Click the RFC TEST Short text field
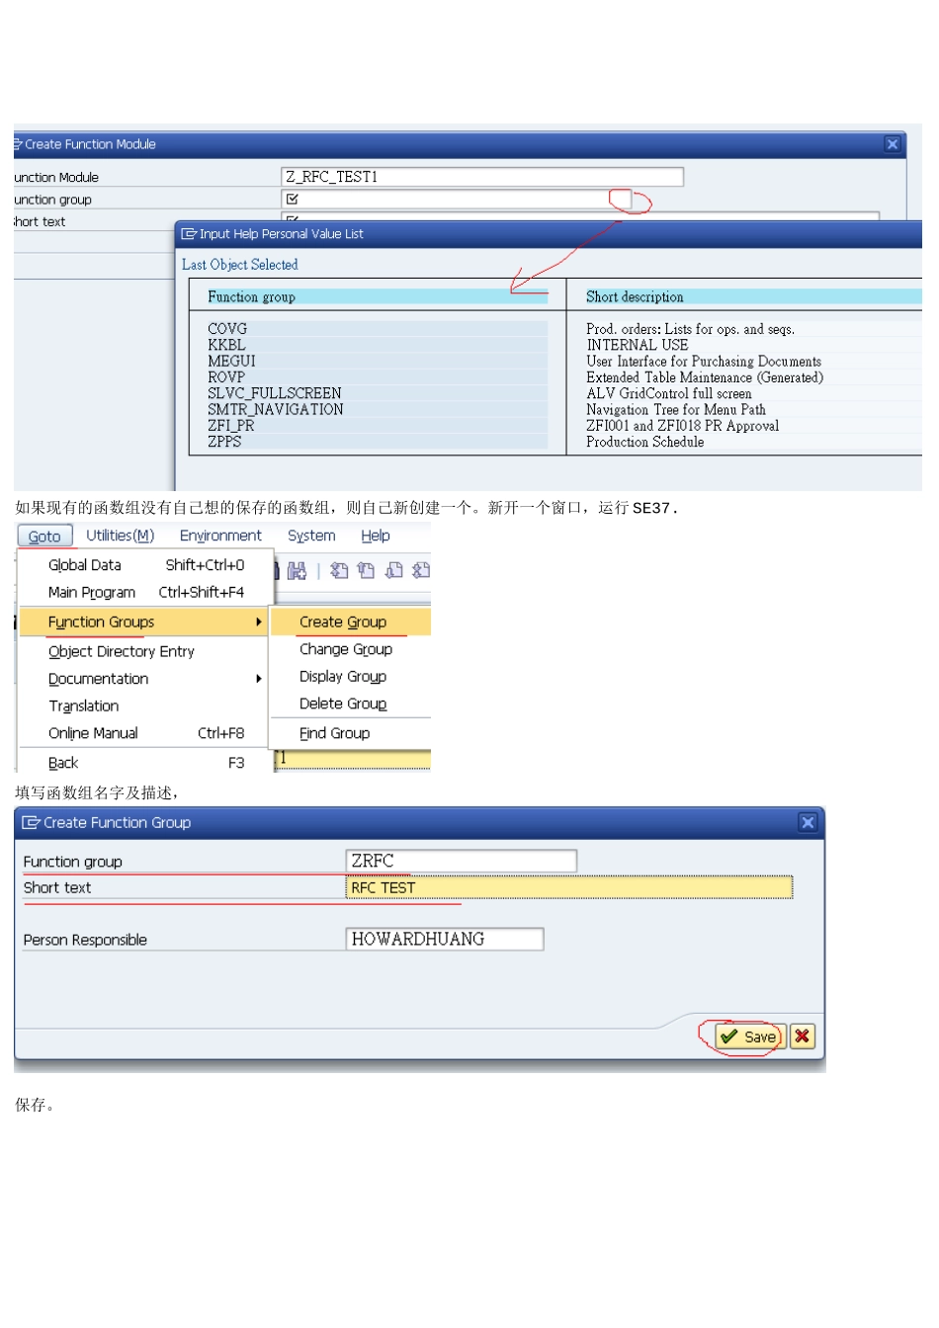 click(x=569, y=887)
